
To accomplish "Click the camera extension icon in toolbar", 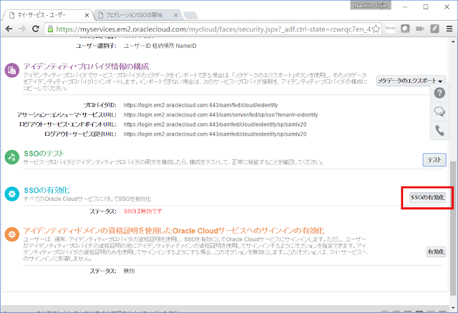I will (420, 29).
